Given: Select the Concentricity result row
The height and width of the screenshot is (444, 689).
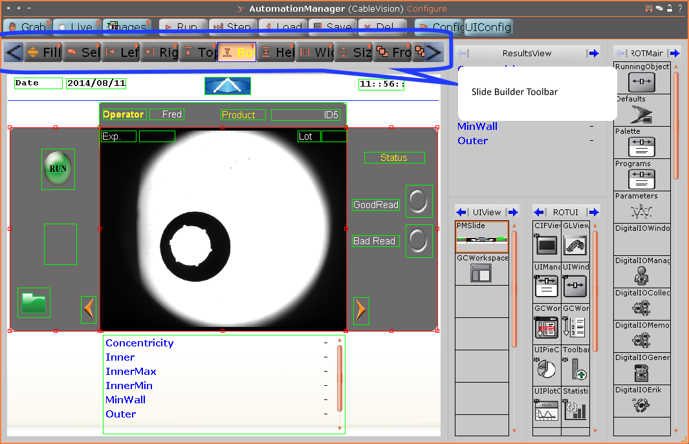Looking at the screenshot, I should tap(218, 343).
